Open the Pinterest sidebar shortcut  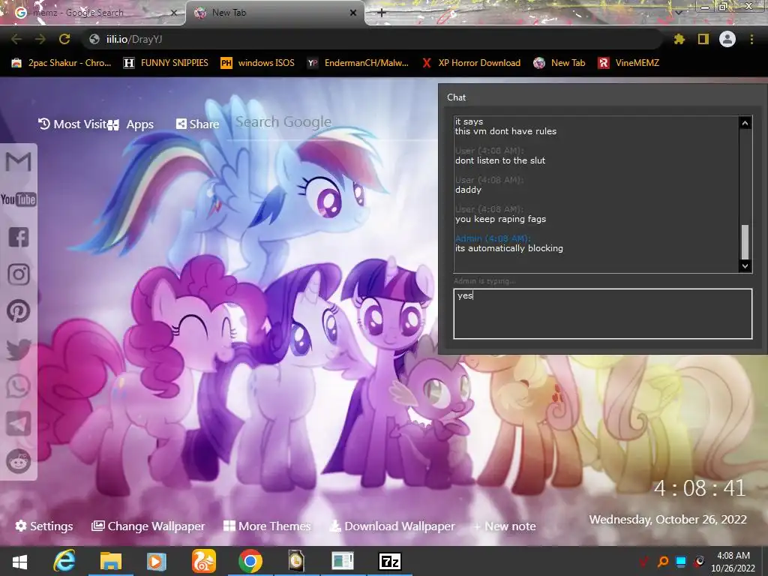click(x=19, y=311)
